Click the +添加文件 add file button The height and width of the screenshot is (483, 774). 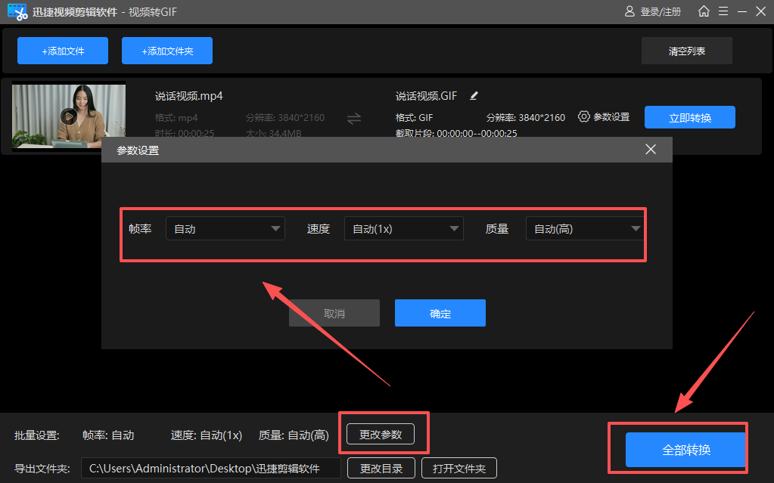[62, 50]
